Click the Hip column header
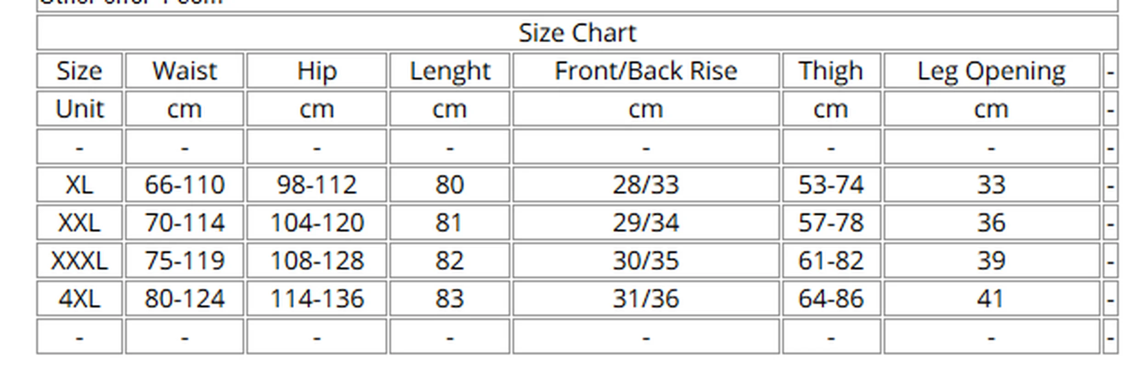 [x=316, y=71]
